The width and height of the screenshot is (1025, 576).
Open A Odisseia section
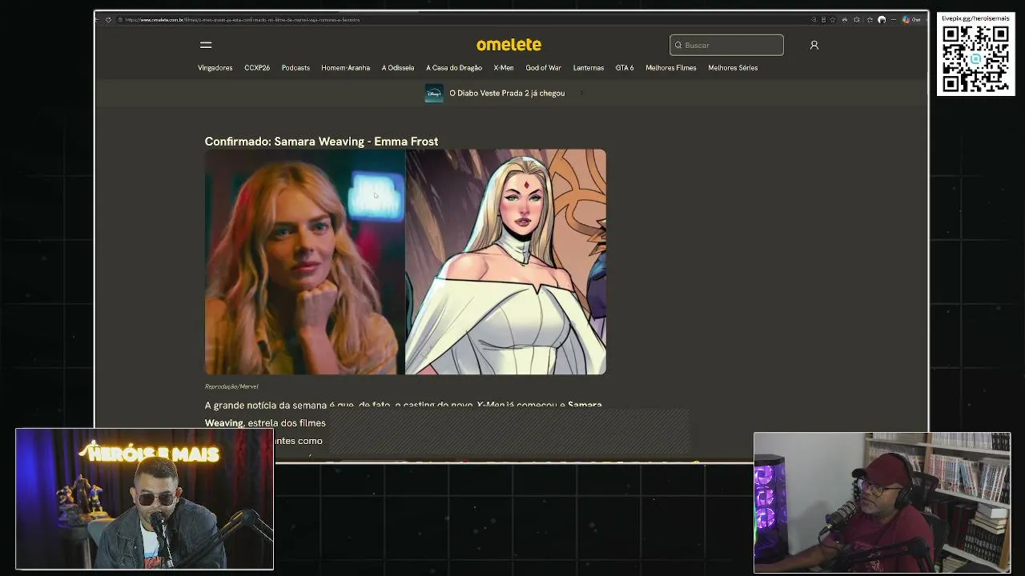[x=398, y=68]
